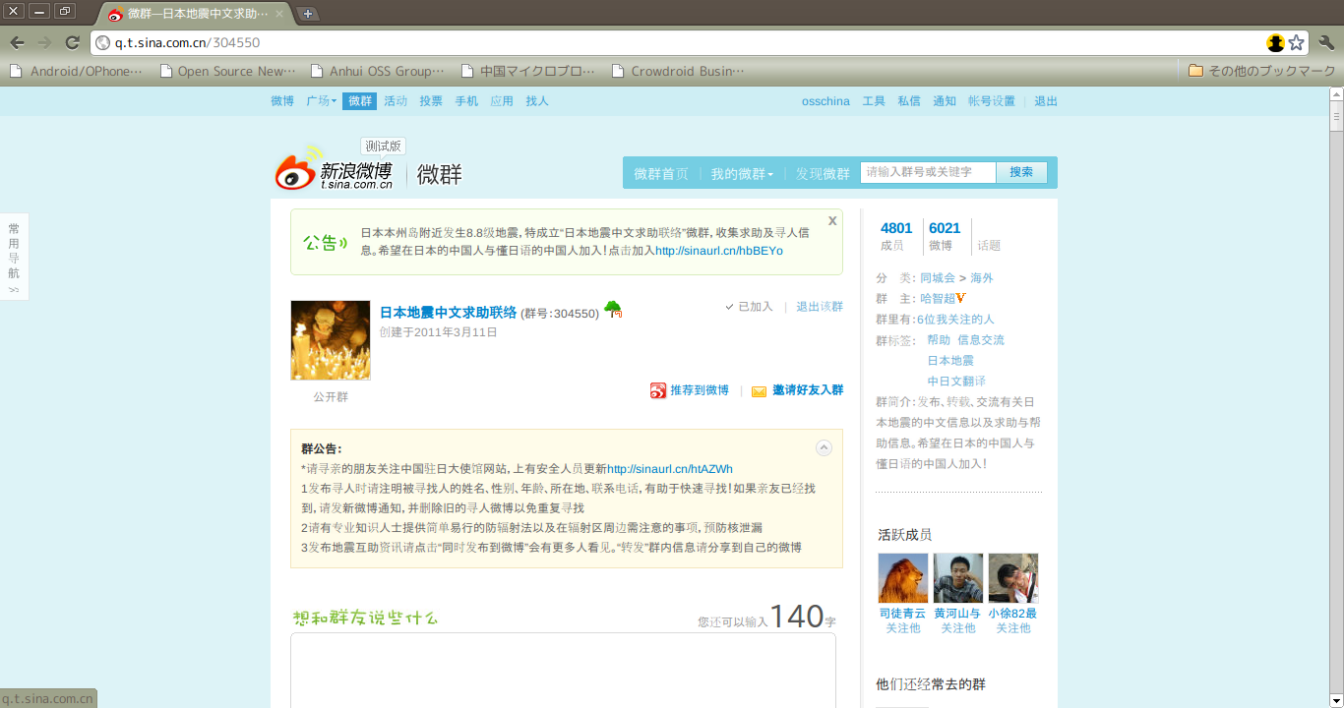The image size is (1344, 708).
Task: Open the osschina profile link
Action: (825, 101)
